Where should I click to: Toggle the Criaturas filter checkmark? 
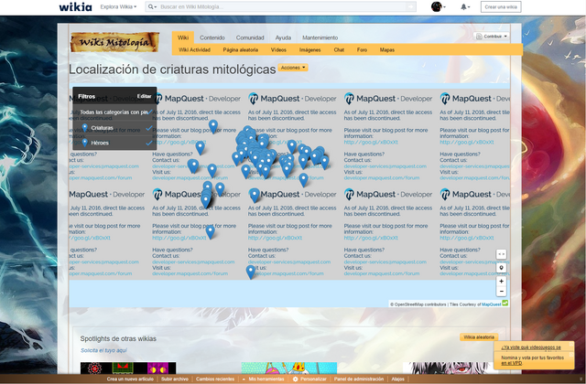coord(149,128)
